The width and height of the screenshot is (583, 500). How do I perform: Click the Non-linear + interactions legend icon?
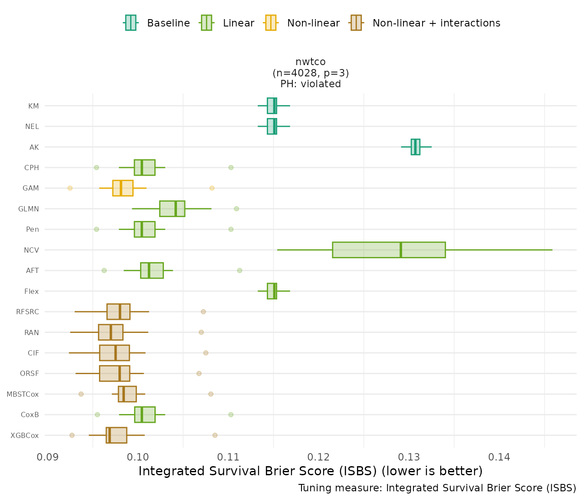pyautogui.click(x=356, y=23)
